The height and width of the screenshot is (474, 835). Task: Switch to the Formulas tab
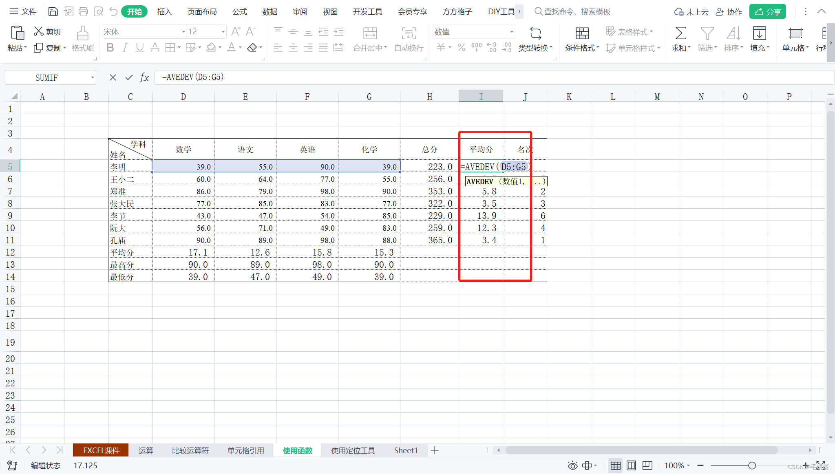point(240,12)
